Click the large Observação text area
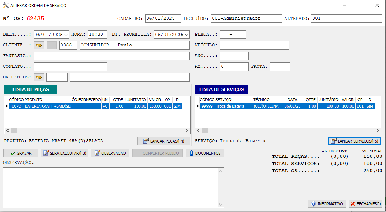 (111, 187)
